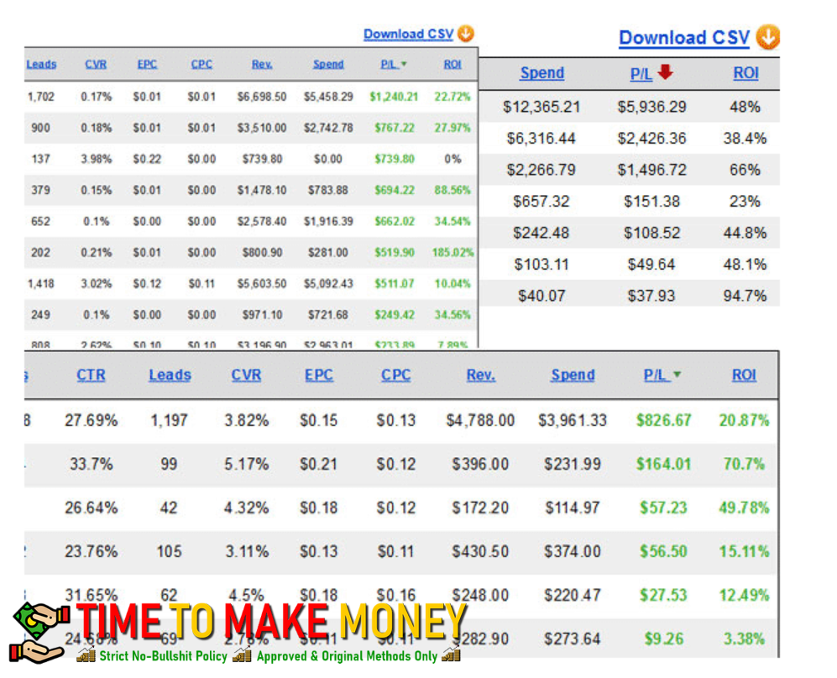Sort by CPC in the bottom table

click(395, 376)
